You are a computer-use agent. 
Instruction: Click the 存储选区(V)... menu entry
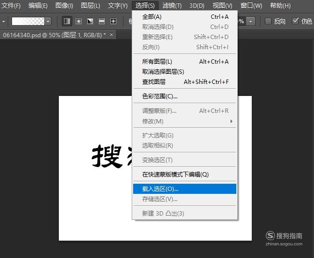(x=185, y=199)
